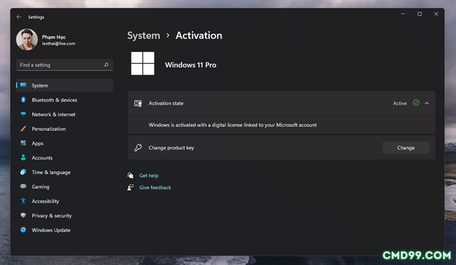Click the Find a setting search field
456x265 pixels.
[x=64, y=65]
